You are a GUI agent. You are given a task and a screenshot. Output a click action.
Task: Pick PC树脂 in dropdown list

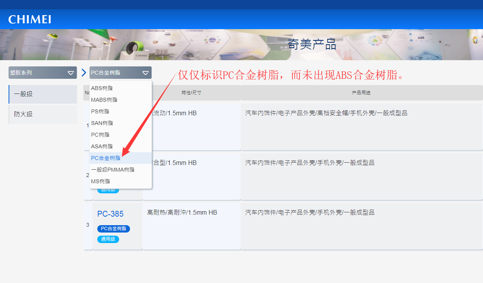100,135
